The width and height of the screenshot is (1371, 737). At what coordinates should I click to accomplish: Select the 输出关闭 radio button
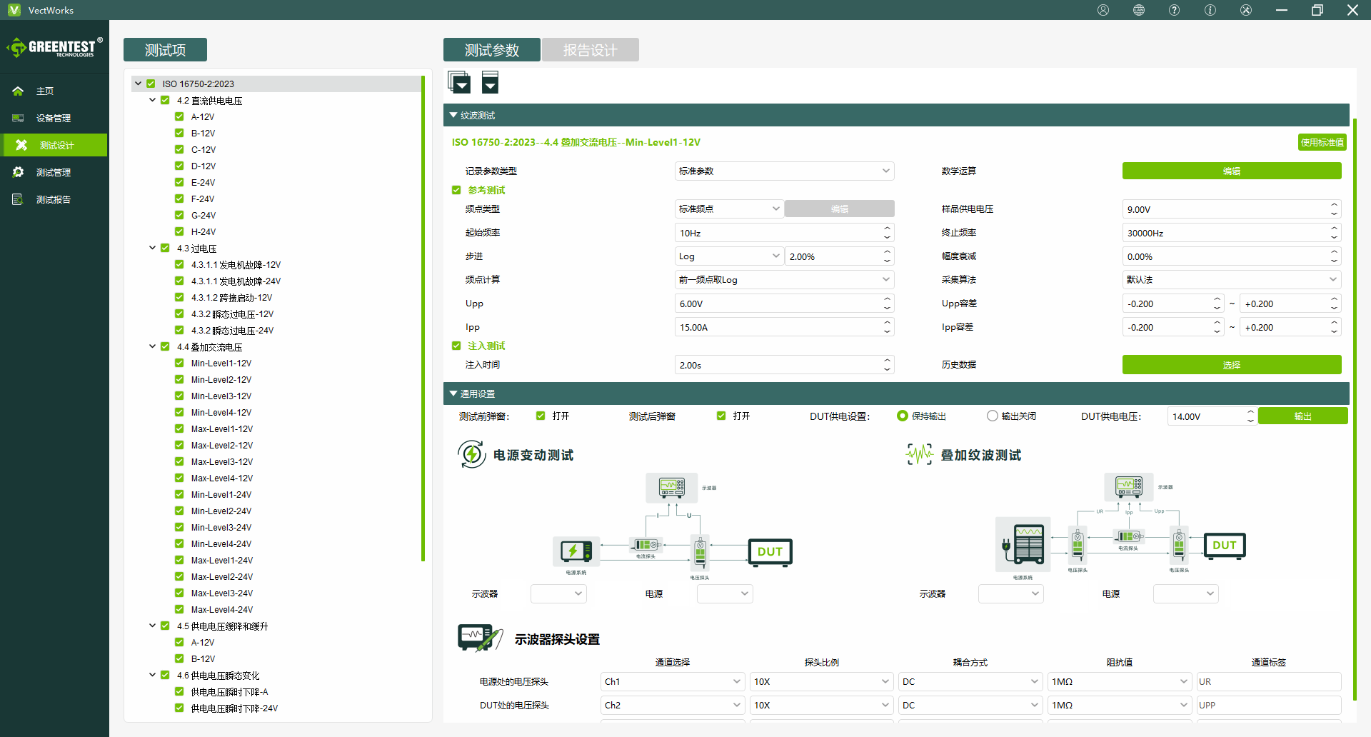click(992, 415)
